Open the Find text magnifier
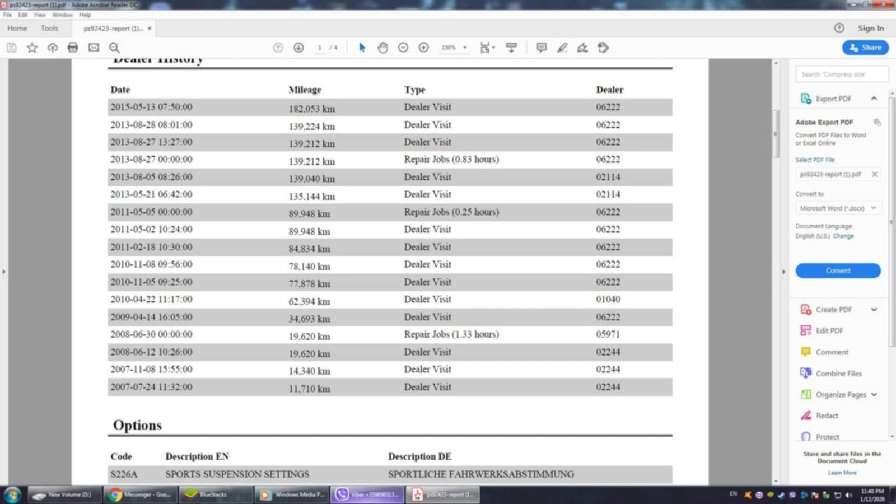Screen dimensions: 896x504 point(114,48)
